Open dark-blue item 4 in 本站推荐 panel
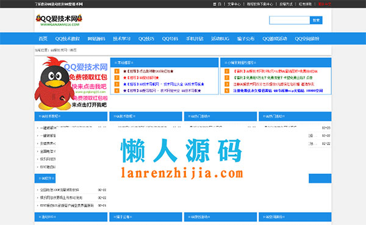 [x=162, y=91]
